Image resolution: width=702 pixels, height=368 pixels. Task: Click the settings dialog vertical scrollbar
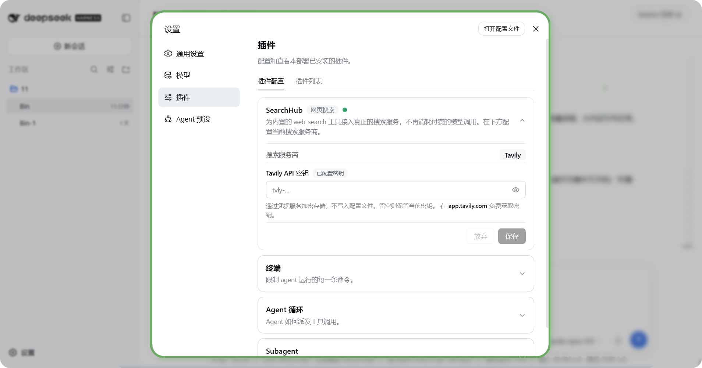(x=547, y=184)
